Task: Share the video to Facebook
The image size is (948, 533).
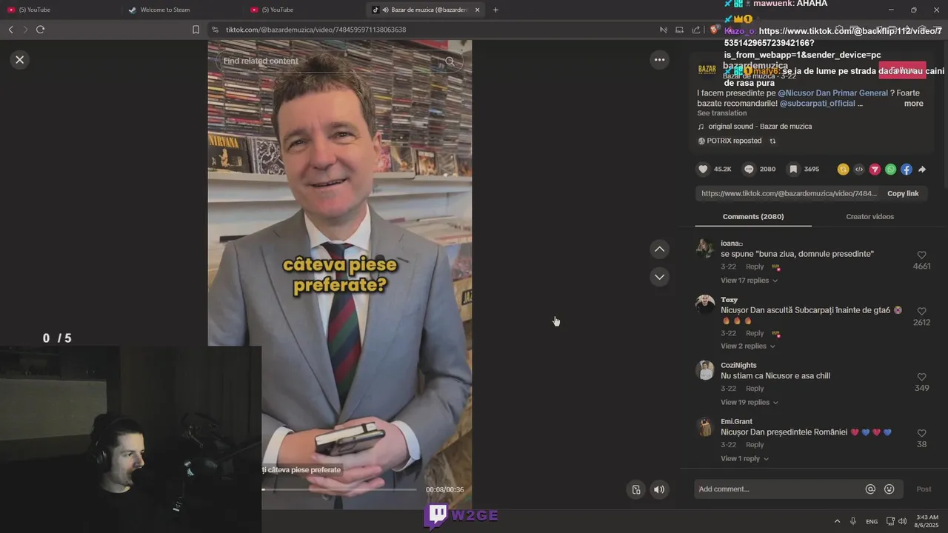Action: (907, 170)
